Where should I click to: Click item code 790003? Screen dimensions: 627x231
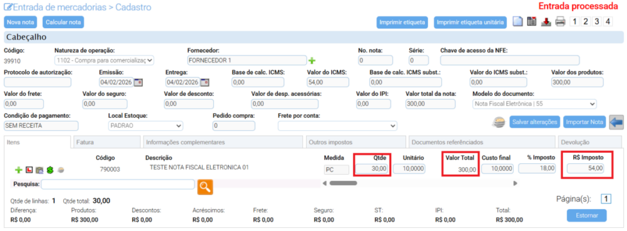point(110,169)
